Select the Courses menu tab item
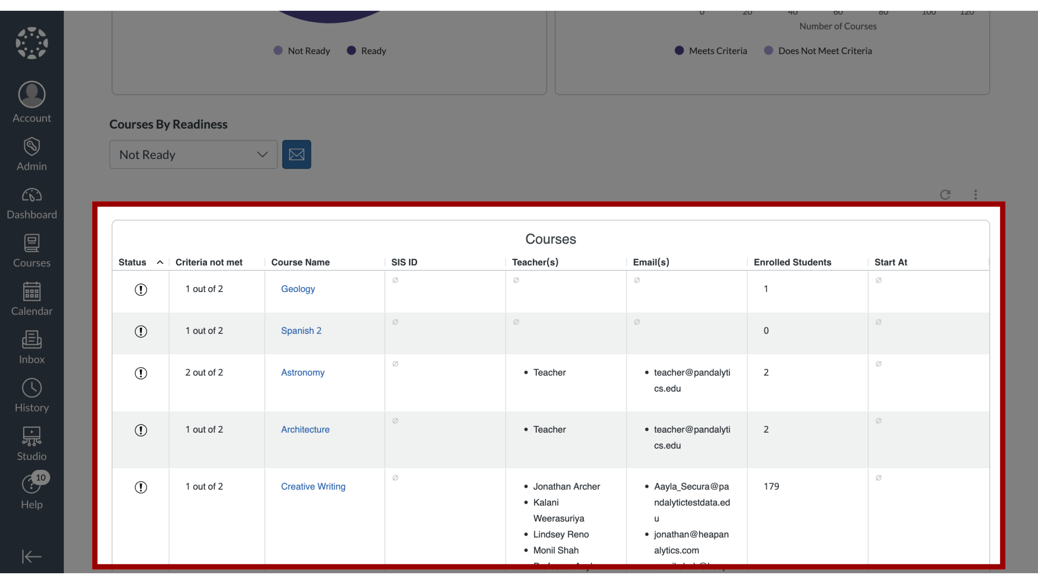 tap(31, 250)
